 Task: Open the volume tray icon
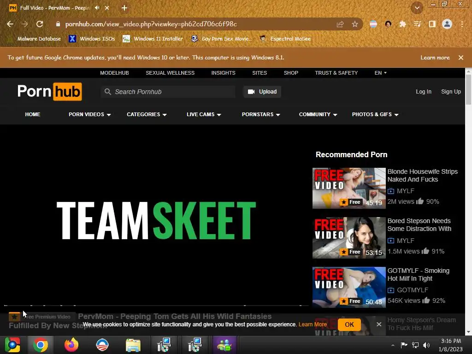coord(426,345)
